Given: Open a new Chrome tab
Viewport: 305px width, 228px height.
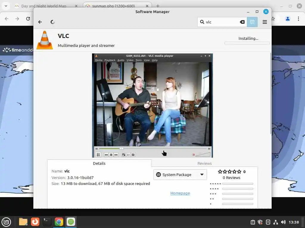Looking at the screenshot, I should point(158,6).
